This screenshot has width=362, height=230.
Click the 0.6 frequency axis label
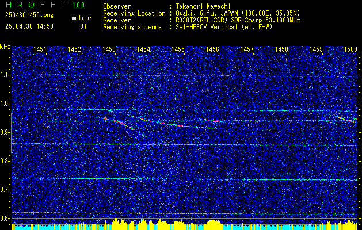(5, 218)
